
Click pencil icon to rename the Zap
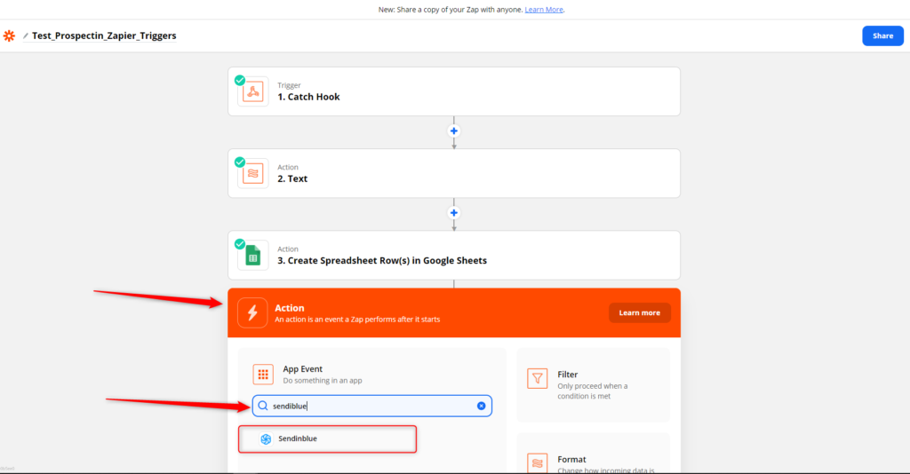(26, 36)
